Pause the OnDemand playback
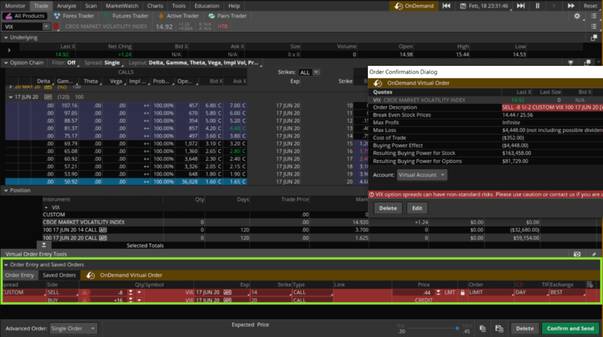Viewport: 603px width, 337px height. pyautogui.click(x=537, y=6)
